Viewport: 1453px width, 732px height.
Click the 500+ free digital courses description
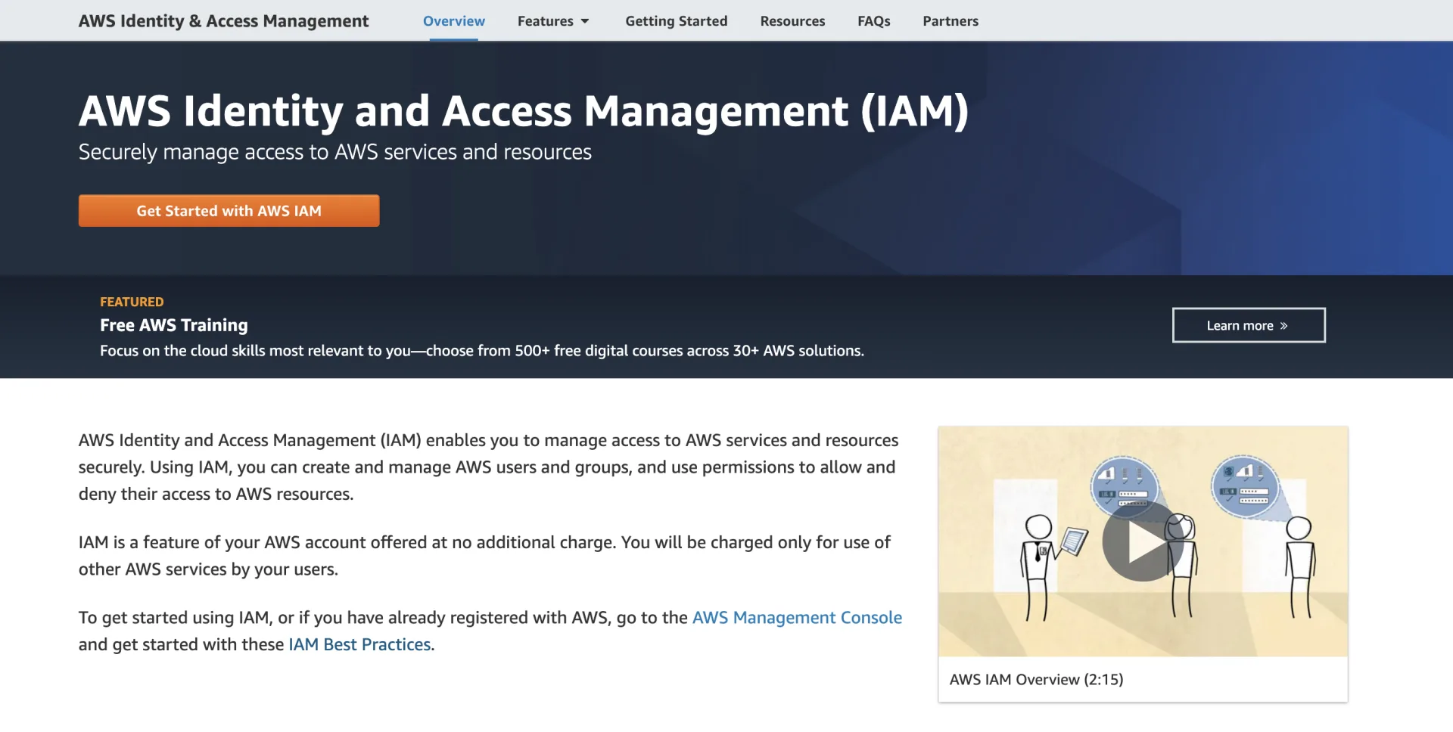click(482, 351)
